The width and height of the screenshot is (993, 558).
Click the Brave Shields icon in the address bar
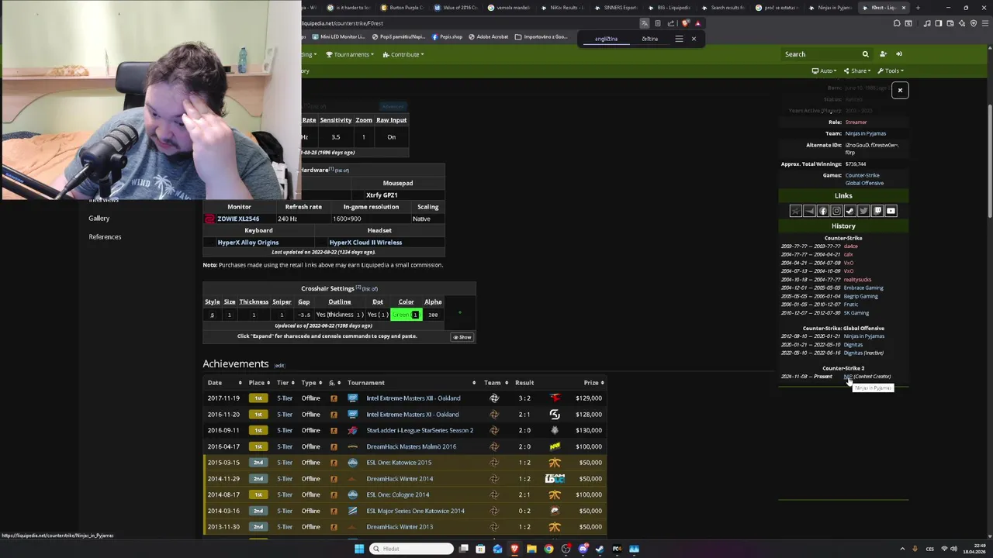pyautogui.click(x=685, y=23)
